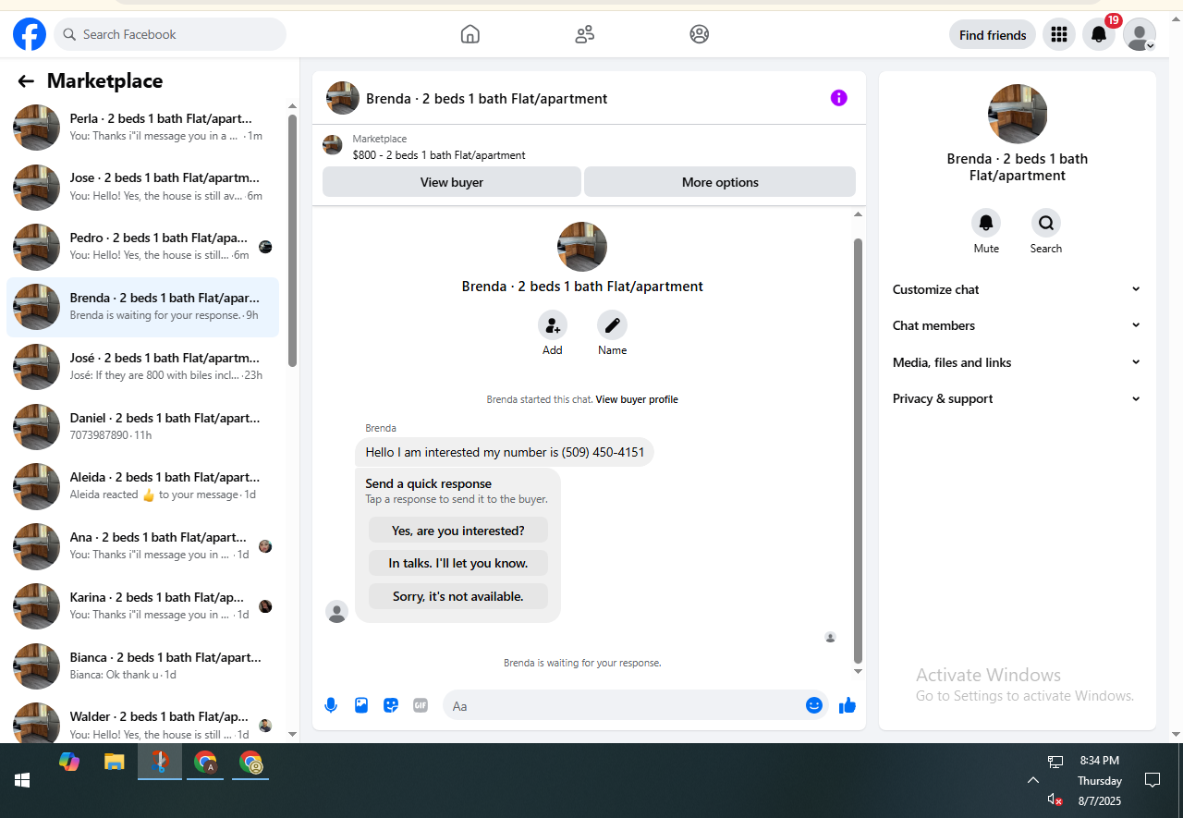Show hidden system tray icons
The image size is (1183, 818).
point(1033,780)
